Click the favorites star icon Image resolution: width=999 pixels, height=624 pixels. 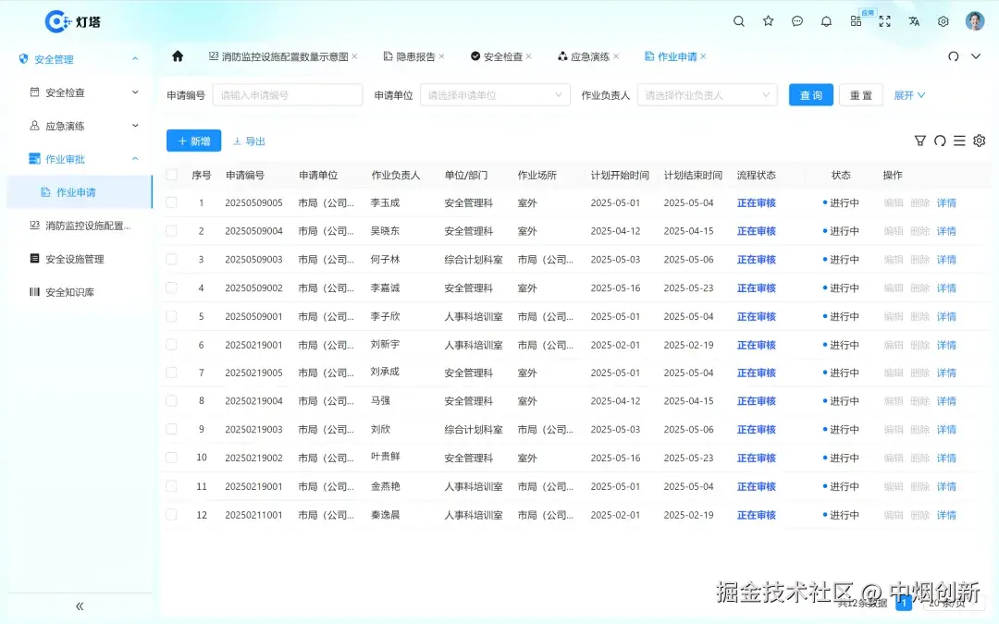click(x=768, y=20)
